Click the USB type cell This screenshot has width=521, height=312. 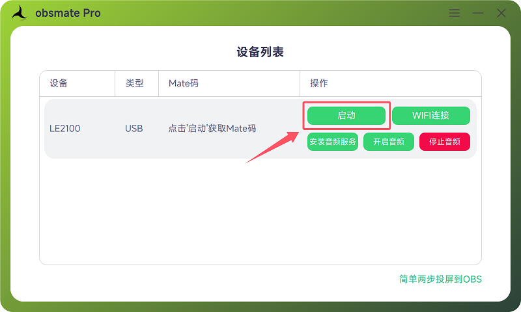pos(134,128)
